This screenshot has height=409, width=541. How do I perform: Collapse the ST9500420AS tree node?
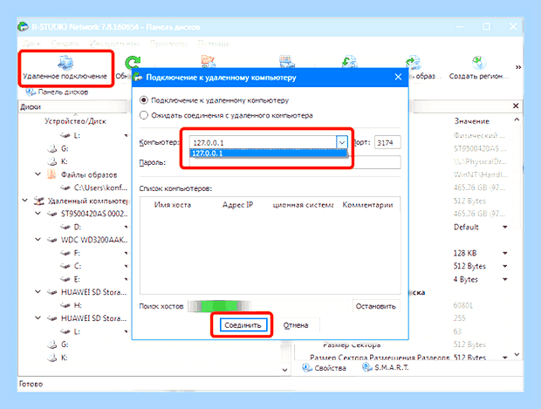coord(38,214)
